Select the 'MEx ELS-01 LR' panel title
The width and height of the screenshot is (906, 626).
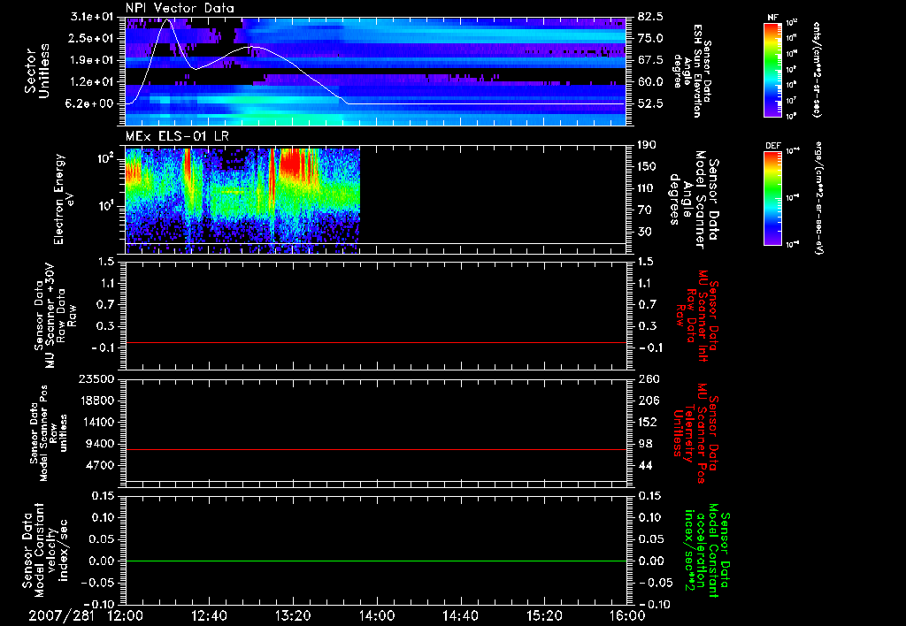tap(177, 137)
